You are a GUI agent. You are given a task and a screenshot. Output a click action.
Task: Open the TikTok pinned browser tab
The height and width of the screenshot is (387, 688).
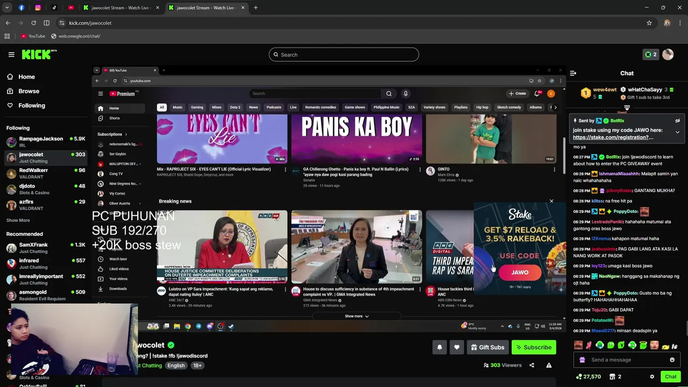pos(54,8)
